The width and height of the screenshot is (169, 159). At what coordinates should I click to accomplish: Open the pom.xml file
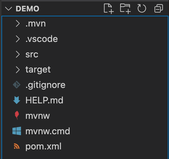(85, 146)
